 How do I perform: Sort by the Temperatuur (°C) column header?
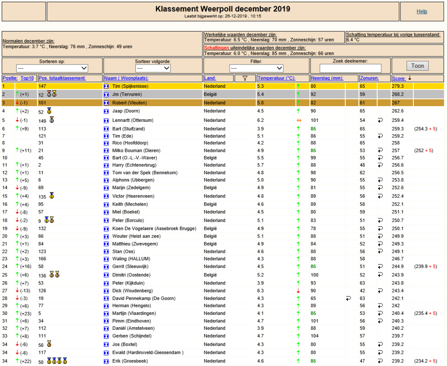(276, 78)
